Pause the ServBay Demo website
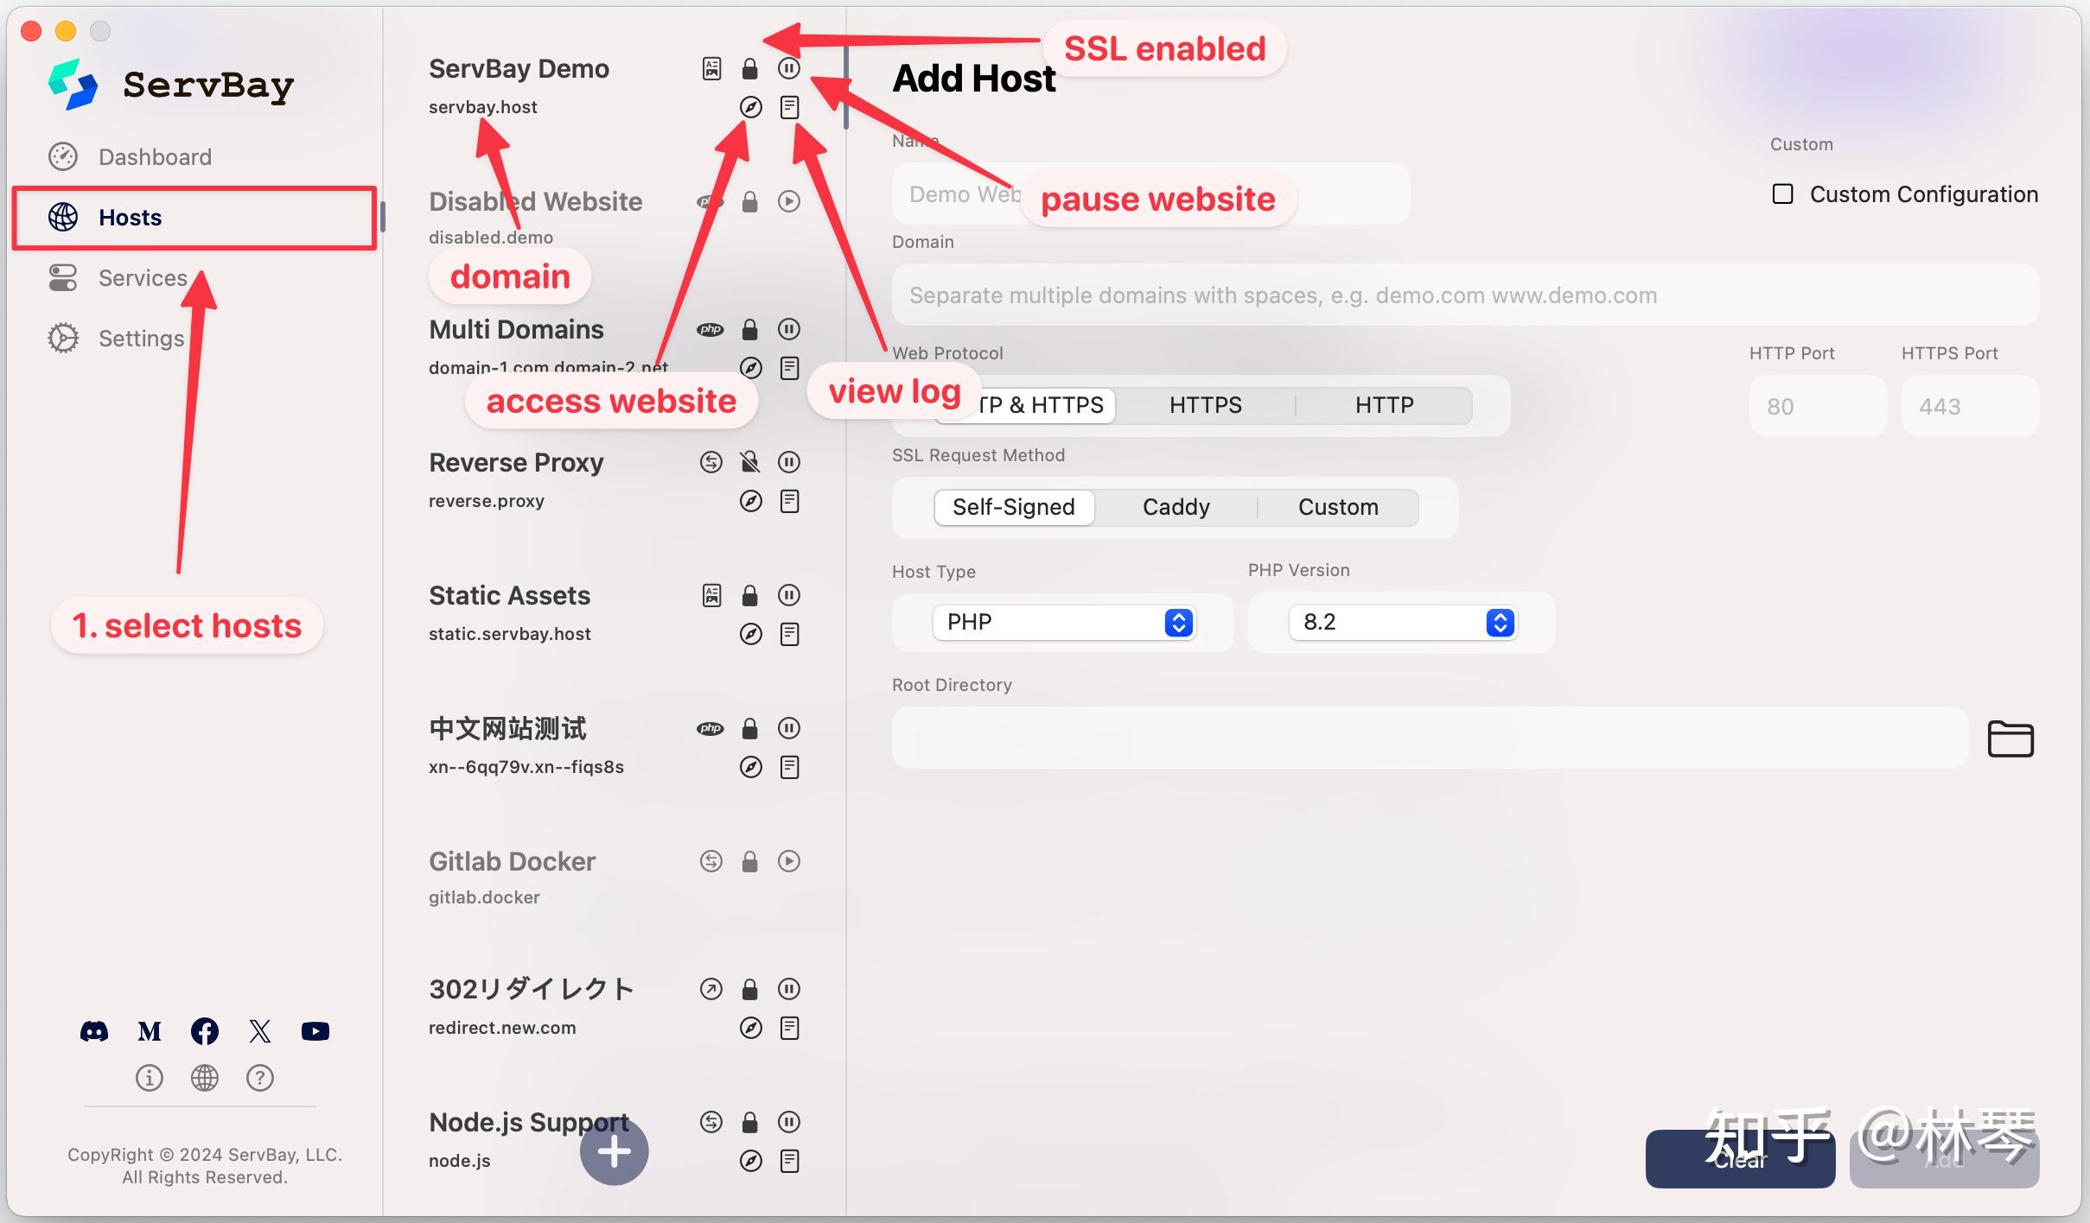The height and width of the screenshot is (1223, 2090). tap(789, 68)
